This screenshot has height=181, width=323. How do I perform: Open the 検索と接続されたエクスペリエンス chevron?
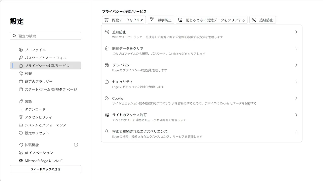(296, 131)
